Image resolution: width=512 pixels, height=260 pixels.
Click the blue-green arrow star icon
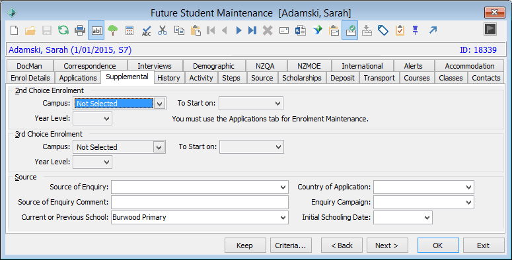[317, 30]
